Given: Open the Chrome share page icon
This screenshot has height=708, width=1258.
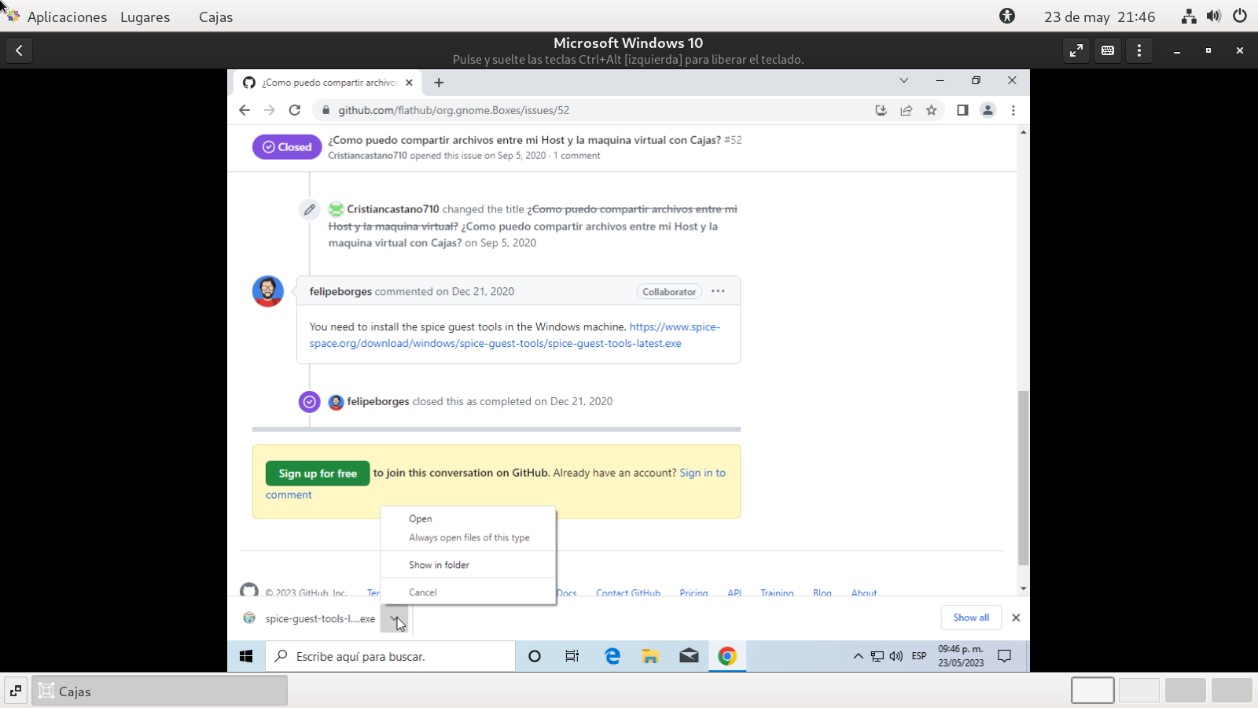Looking at the screenshot, I should (907, 110).
